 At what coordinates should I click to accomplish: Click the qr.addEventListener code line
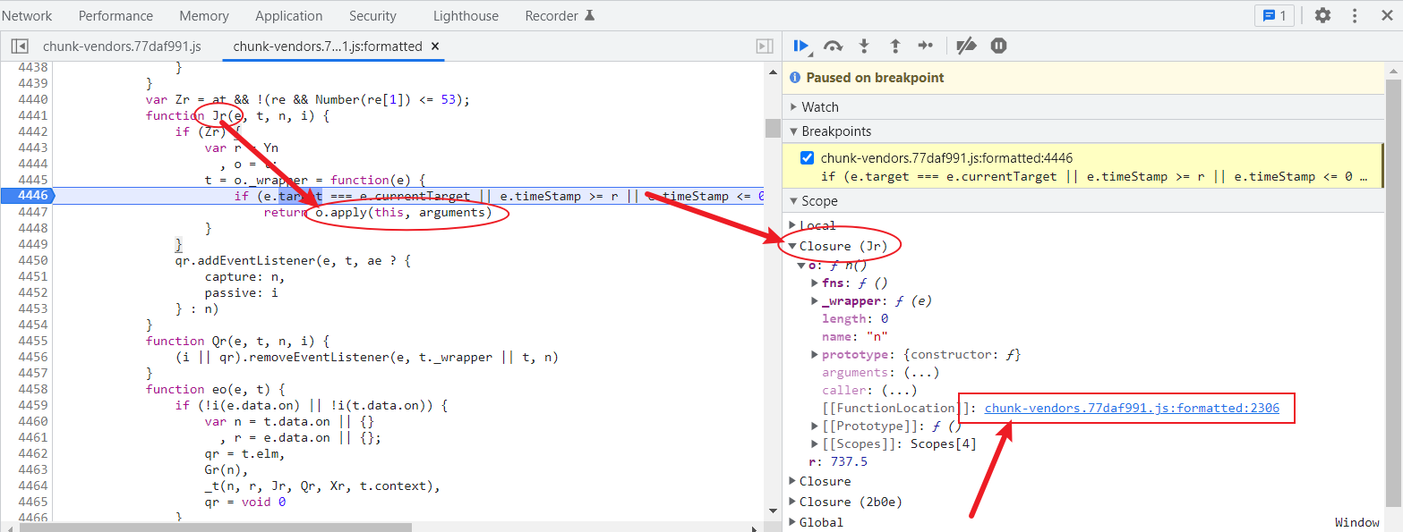point(294,260)
